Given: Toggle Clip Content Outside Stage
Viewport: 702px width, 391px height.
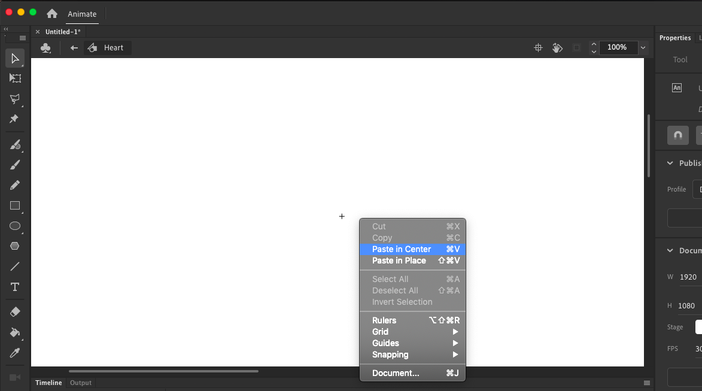Looking at the screenshot, I should coord(576,47).
